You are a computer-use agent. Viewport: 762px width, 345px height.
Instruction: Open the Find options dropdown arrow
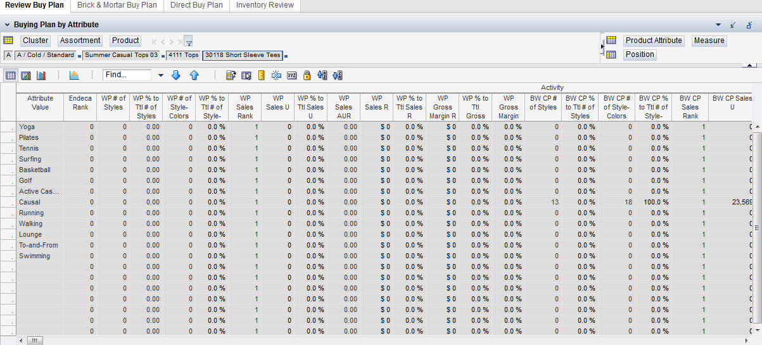(x=160, y=75)
